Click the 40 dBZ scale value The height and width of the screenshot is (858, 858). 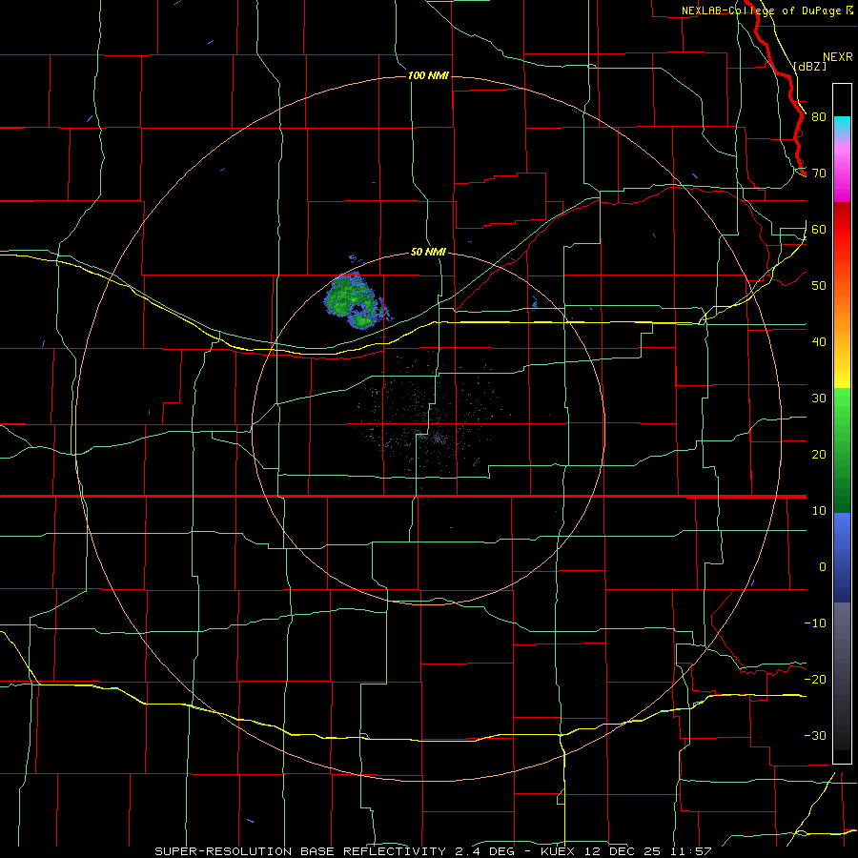point(819,342)
